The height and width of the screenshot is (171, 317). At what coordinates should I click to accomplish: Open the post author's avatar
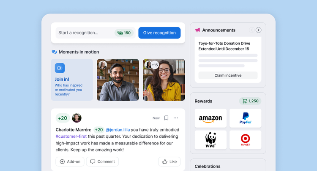tap(77, 118)
